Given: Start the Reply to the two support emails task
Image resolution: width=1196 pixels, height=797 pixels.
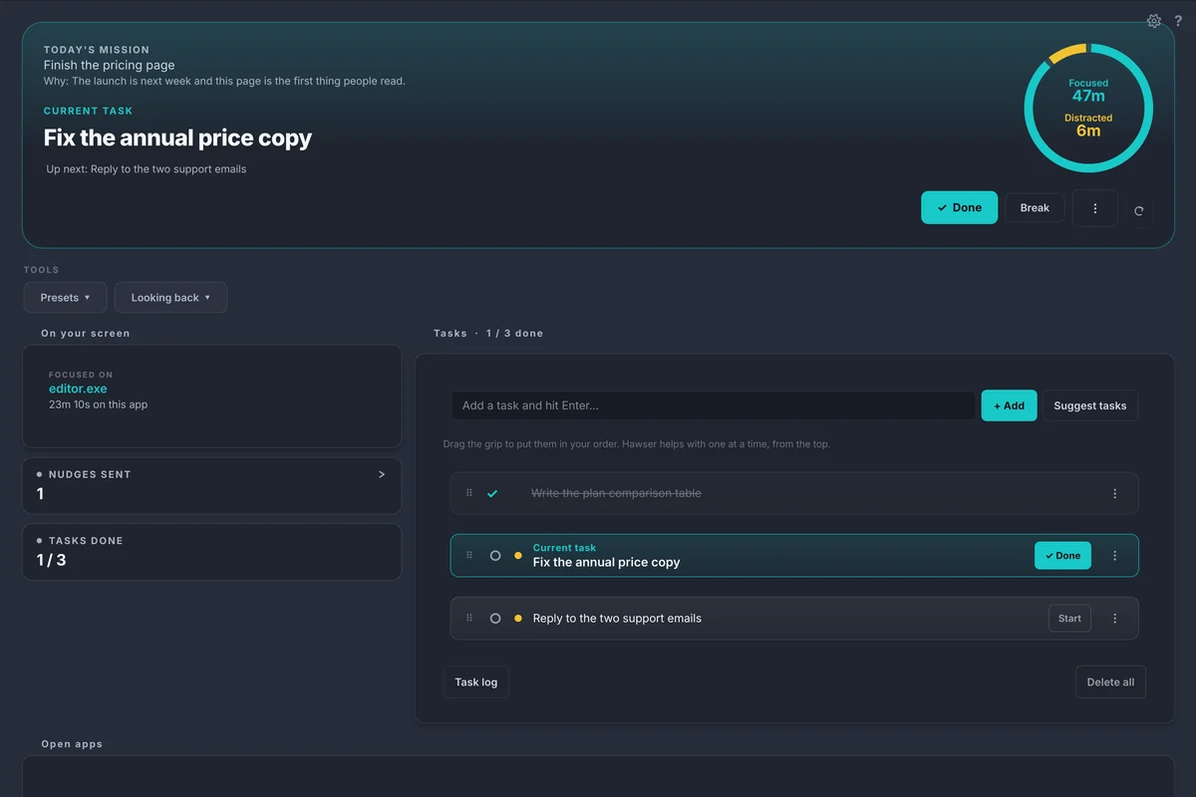Looking at the screenshot, I should point(1069,619).
